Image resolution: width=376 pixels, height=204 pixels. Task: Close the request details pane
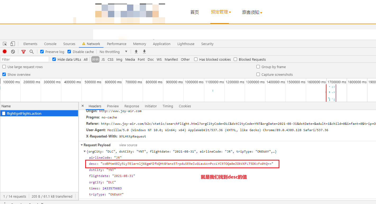[83, 106]
